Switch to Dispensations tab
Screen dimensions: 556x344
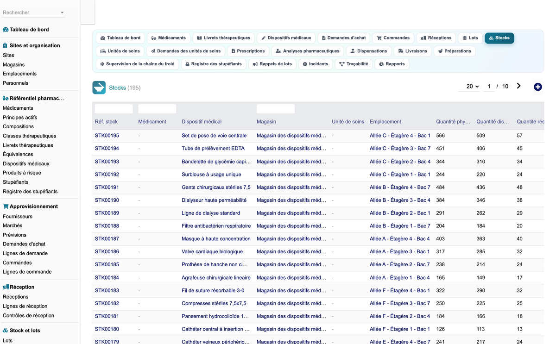pyautogui.click(x=368, y=51)
